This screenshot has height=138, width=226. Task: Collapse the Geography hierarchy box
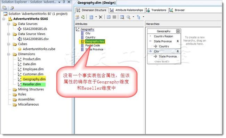point(178,31)
